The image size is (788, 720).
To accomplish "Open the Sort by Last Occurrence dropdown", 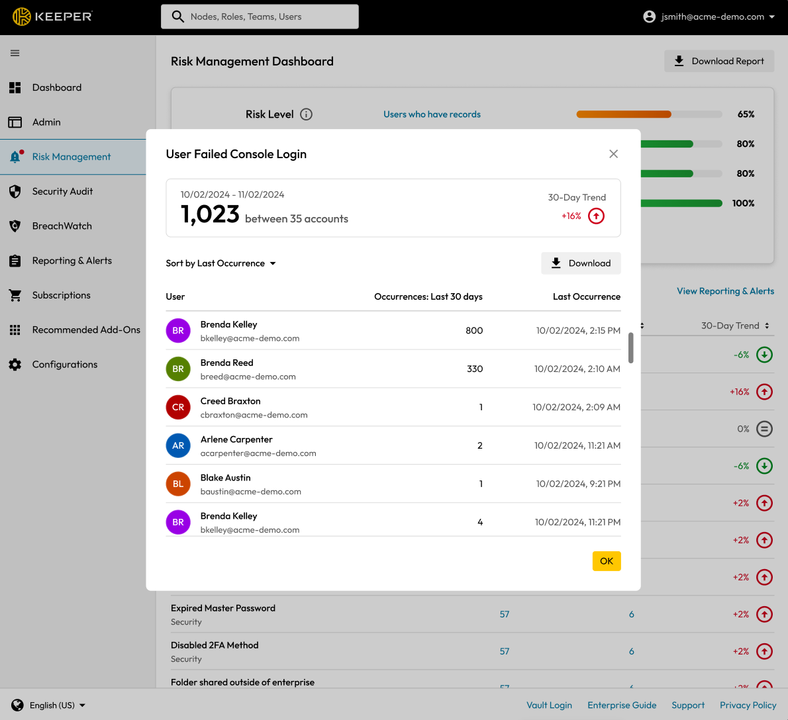I will point(221,263).
